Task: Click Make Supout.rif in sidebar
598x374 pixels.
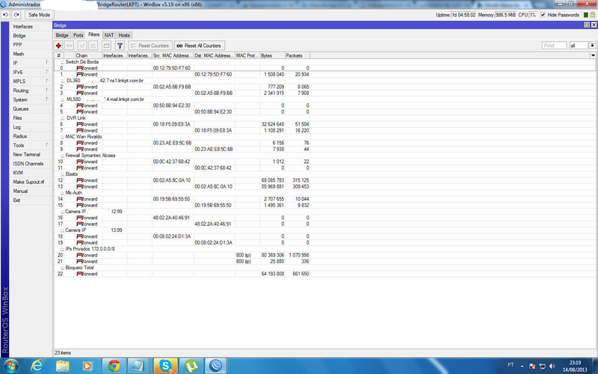Action: (28, 182)
